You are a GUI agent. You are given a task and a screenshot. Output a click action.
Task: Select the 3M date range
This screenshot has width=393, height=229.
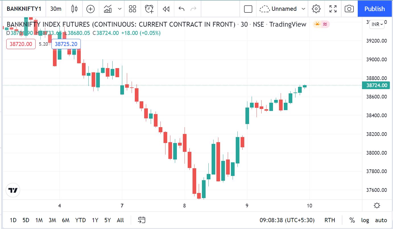pos(52,220)
